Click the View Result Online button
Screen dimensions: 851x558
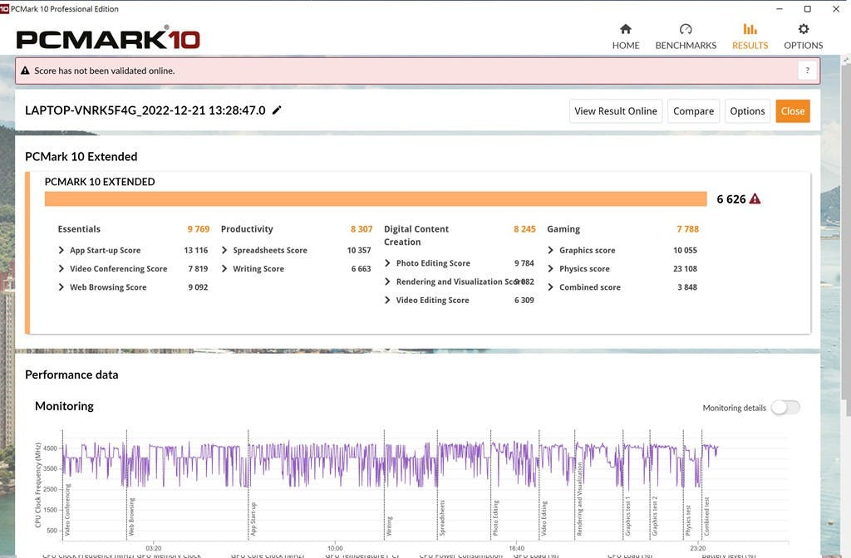pos(616,111)
